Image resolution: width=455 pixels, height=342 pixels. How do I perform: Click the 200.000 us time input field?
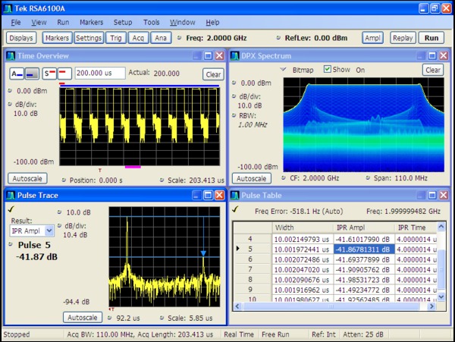(100, 74)
